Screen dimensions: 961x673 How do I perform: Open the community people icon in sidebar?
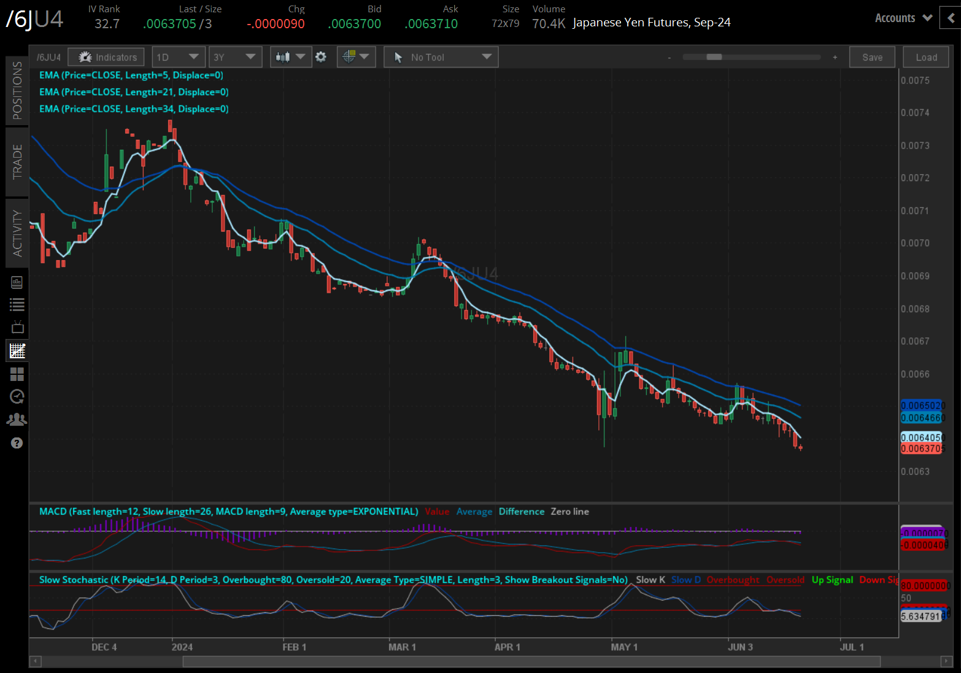click(17, 420)
